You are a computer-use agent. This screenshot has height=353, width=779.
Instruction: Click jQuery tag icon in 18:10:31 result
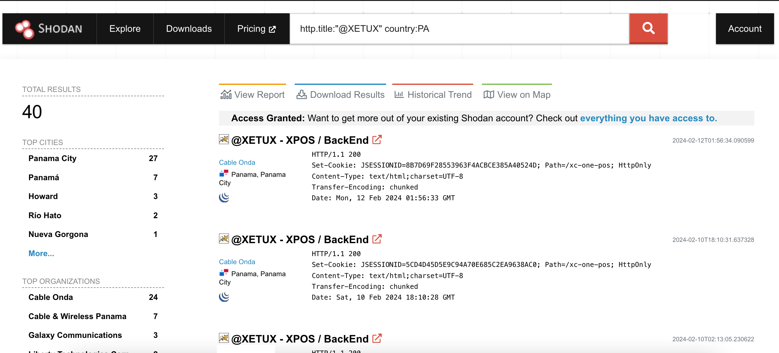pyautogui.click(x=224, y=297)
